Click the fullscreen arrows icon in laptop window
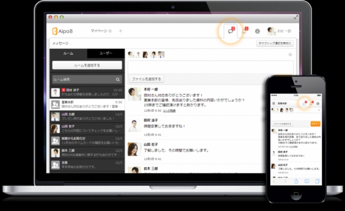345x211 pixels. [x=296, y=17]
